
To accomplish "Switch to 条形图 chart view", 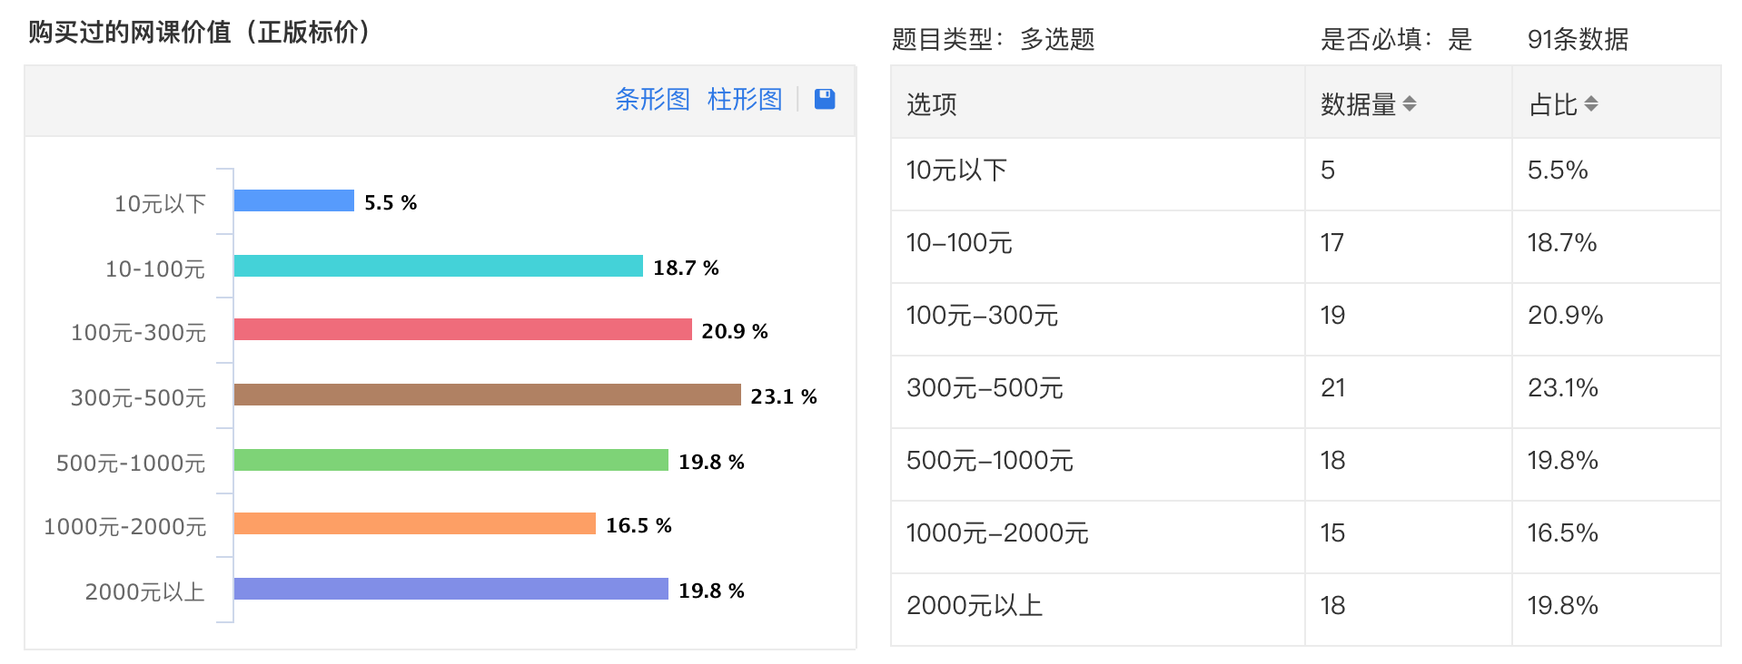I will 652,99.
